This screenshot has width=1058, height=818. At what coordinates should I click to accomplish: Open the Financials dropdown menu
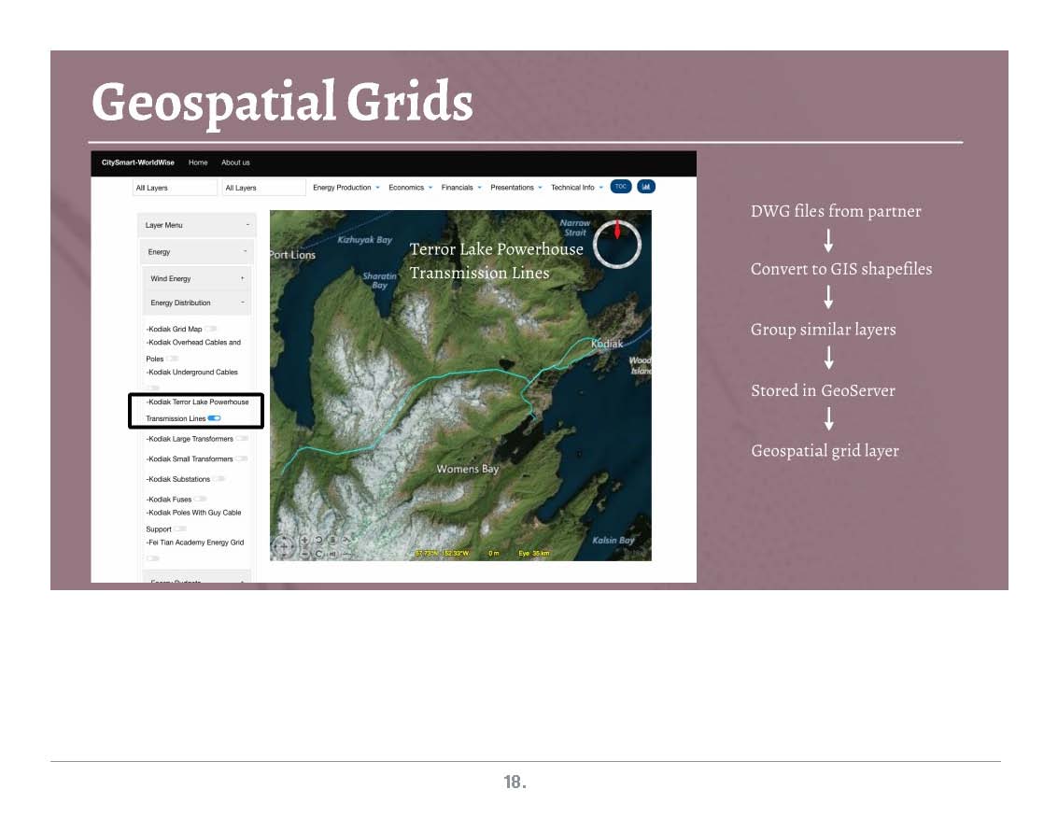click(461, 188)
